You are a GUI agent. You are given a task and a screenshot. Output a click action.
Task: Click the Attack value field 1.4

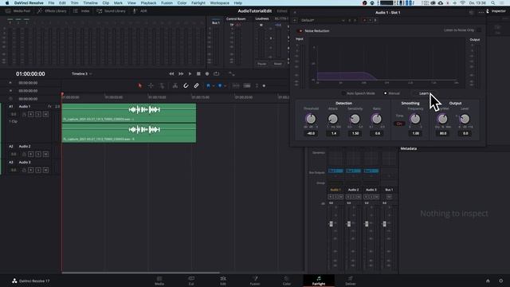[334, 133]
